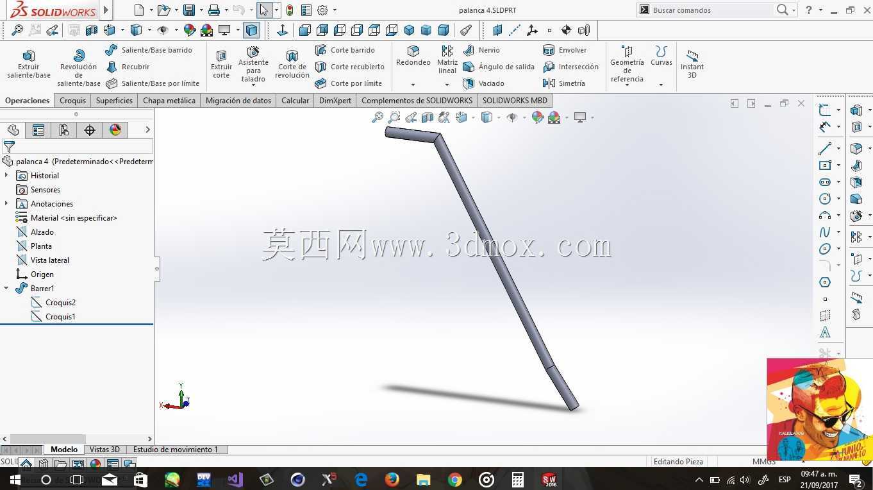Select the Extruir corte tool
The height and width of the screenshot is (490, 873).
click(x=221, y=64)
